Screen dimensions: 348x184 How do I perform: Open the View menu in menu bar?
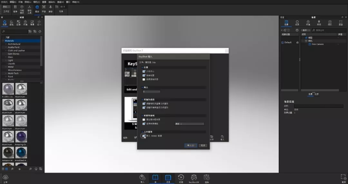61,2
